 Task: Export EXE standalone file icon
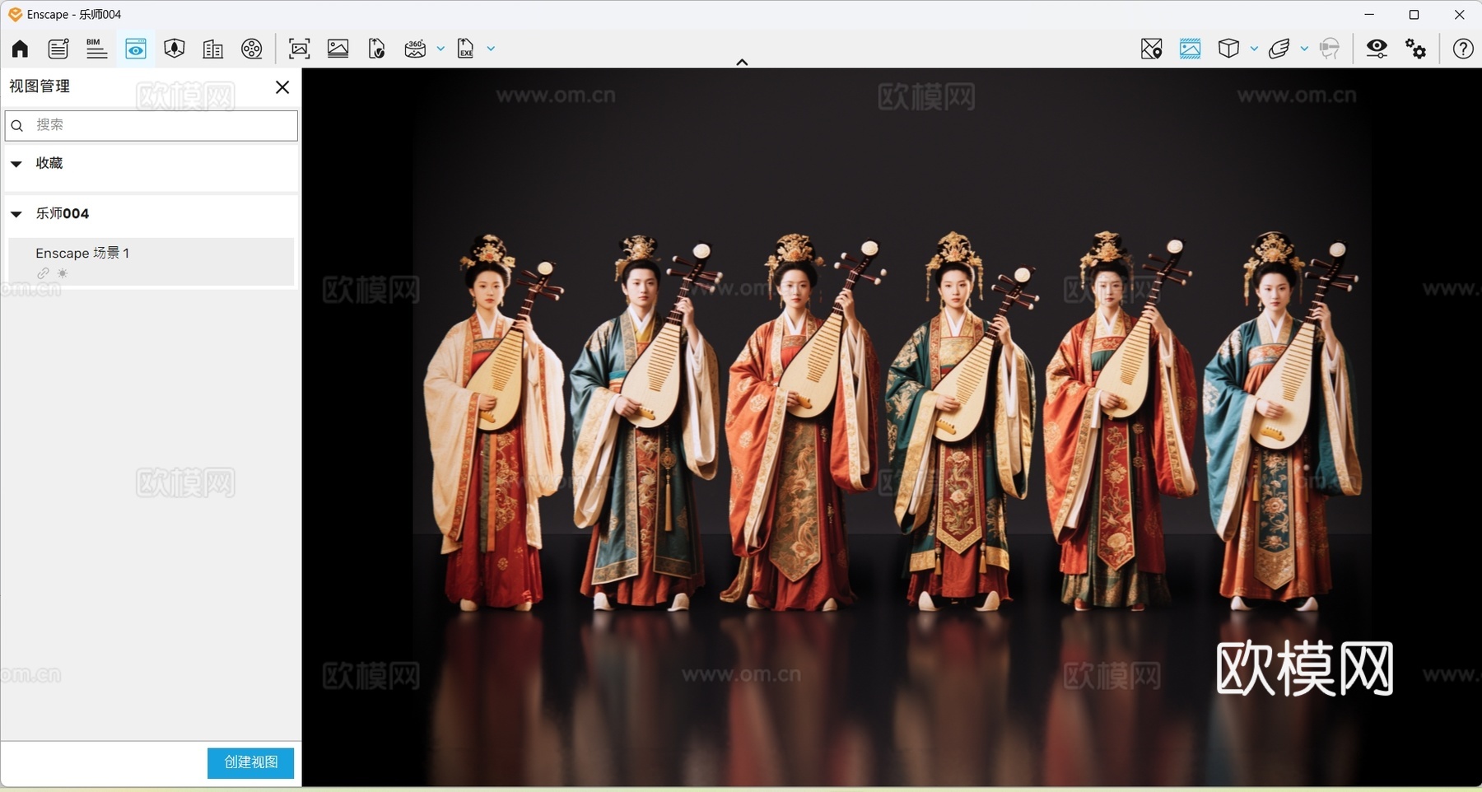(466, 49)
